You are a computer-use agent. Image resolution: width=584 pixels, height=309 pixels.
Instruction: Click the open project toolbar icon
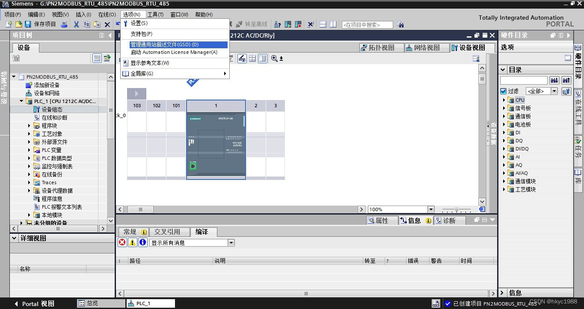[x=18, y=24]
